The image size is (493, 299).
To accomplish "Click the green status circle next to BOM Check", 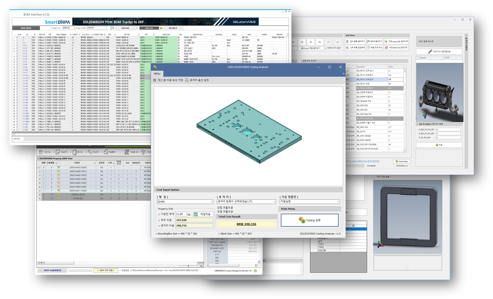I will (161, 28).
